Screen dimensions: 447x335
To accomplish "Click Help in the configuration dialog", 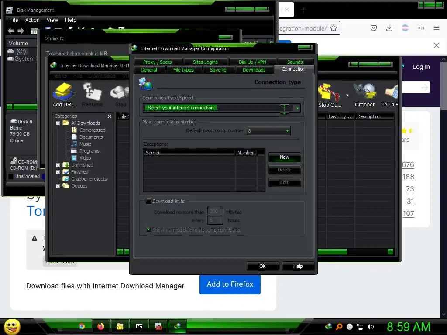I will [x=298, y=266].
